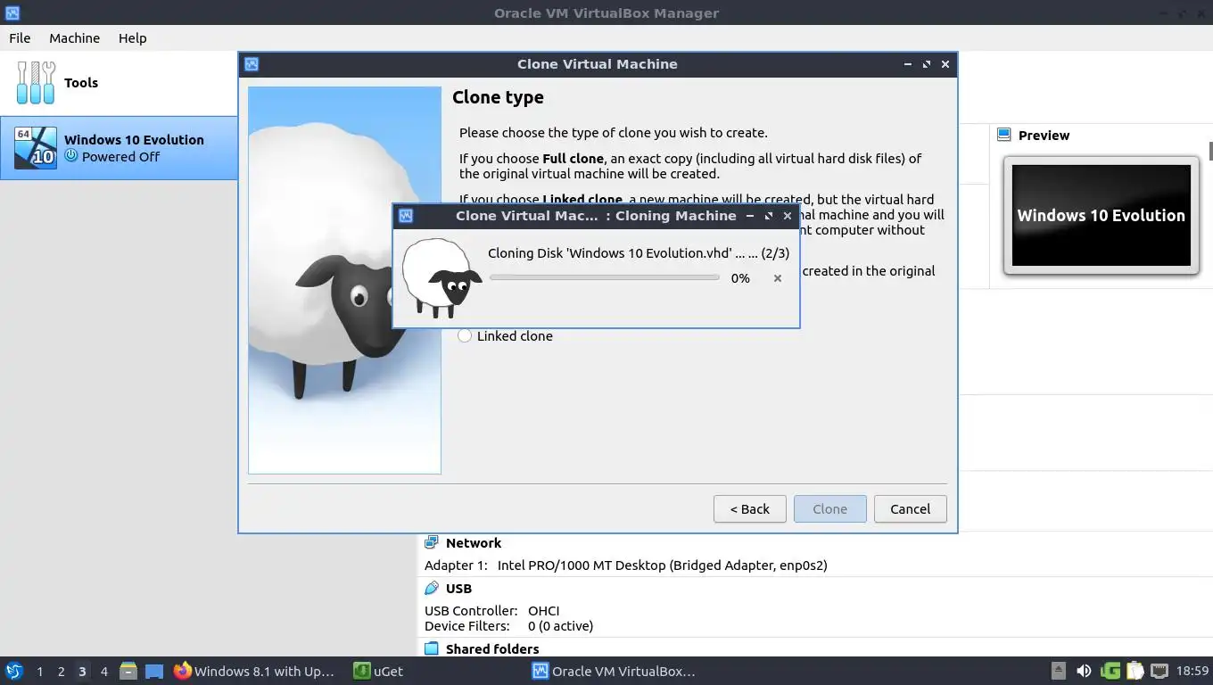Click the Cloning Machine dialog title icon

coord(406,216)
